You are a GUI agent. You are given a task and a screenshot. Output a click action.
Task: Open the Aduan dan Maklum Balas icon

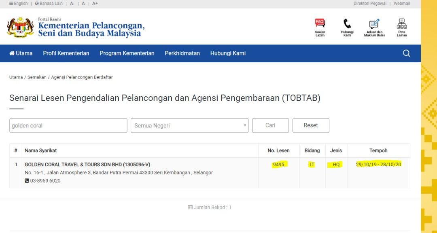click(x=374, y=24)
